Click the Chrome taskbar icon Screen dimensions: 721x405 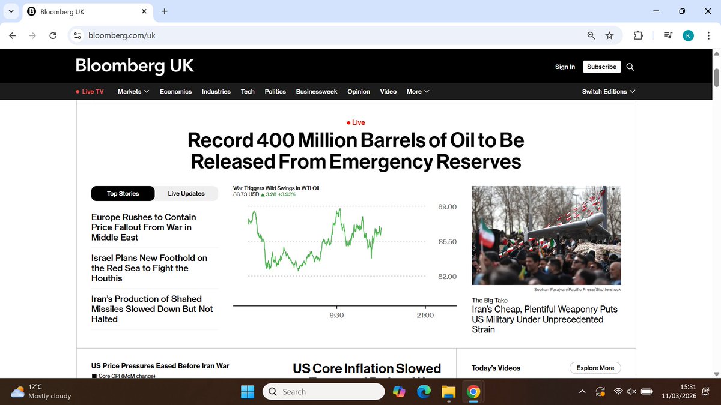point(473,392)
